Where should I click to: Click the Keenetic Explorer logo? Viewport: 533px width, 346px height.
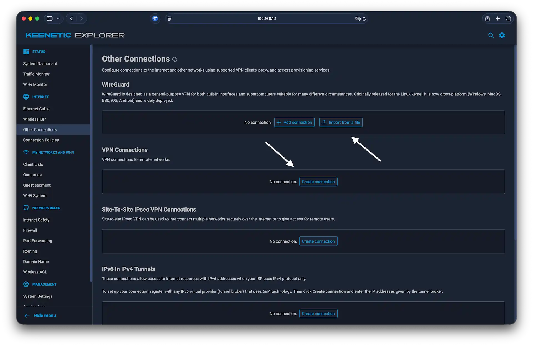point(75,35)
